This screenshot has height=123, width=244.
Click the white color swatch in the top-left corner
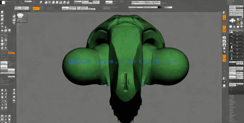tap(3, 3)
